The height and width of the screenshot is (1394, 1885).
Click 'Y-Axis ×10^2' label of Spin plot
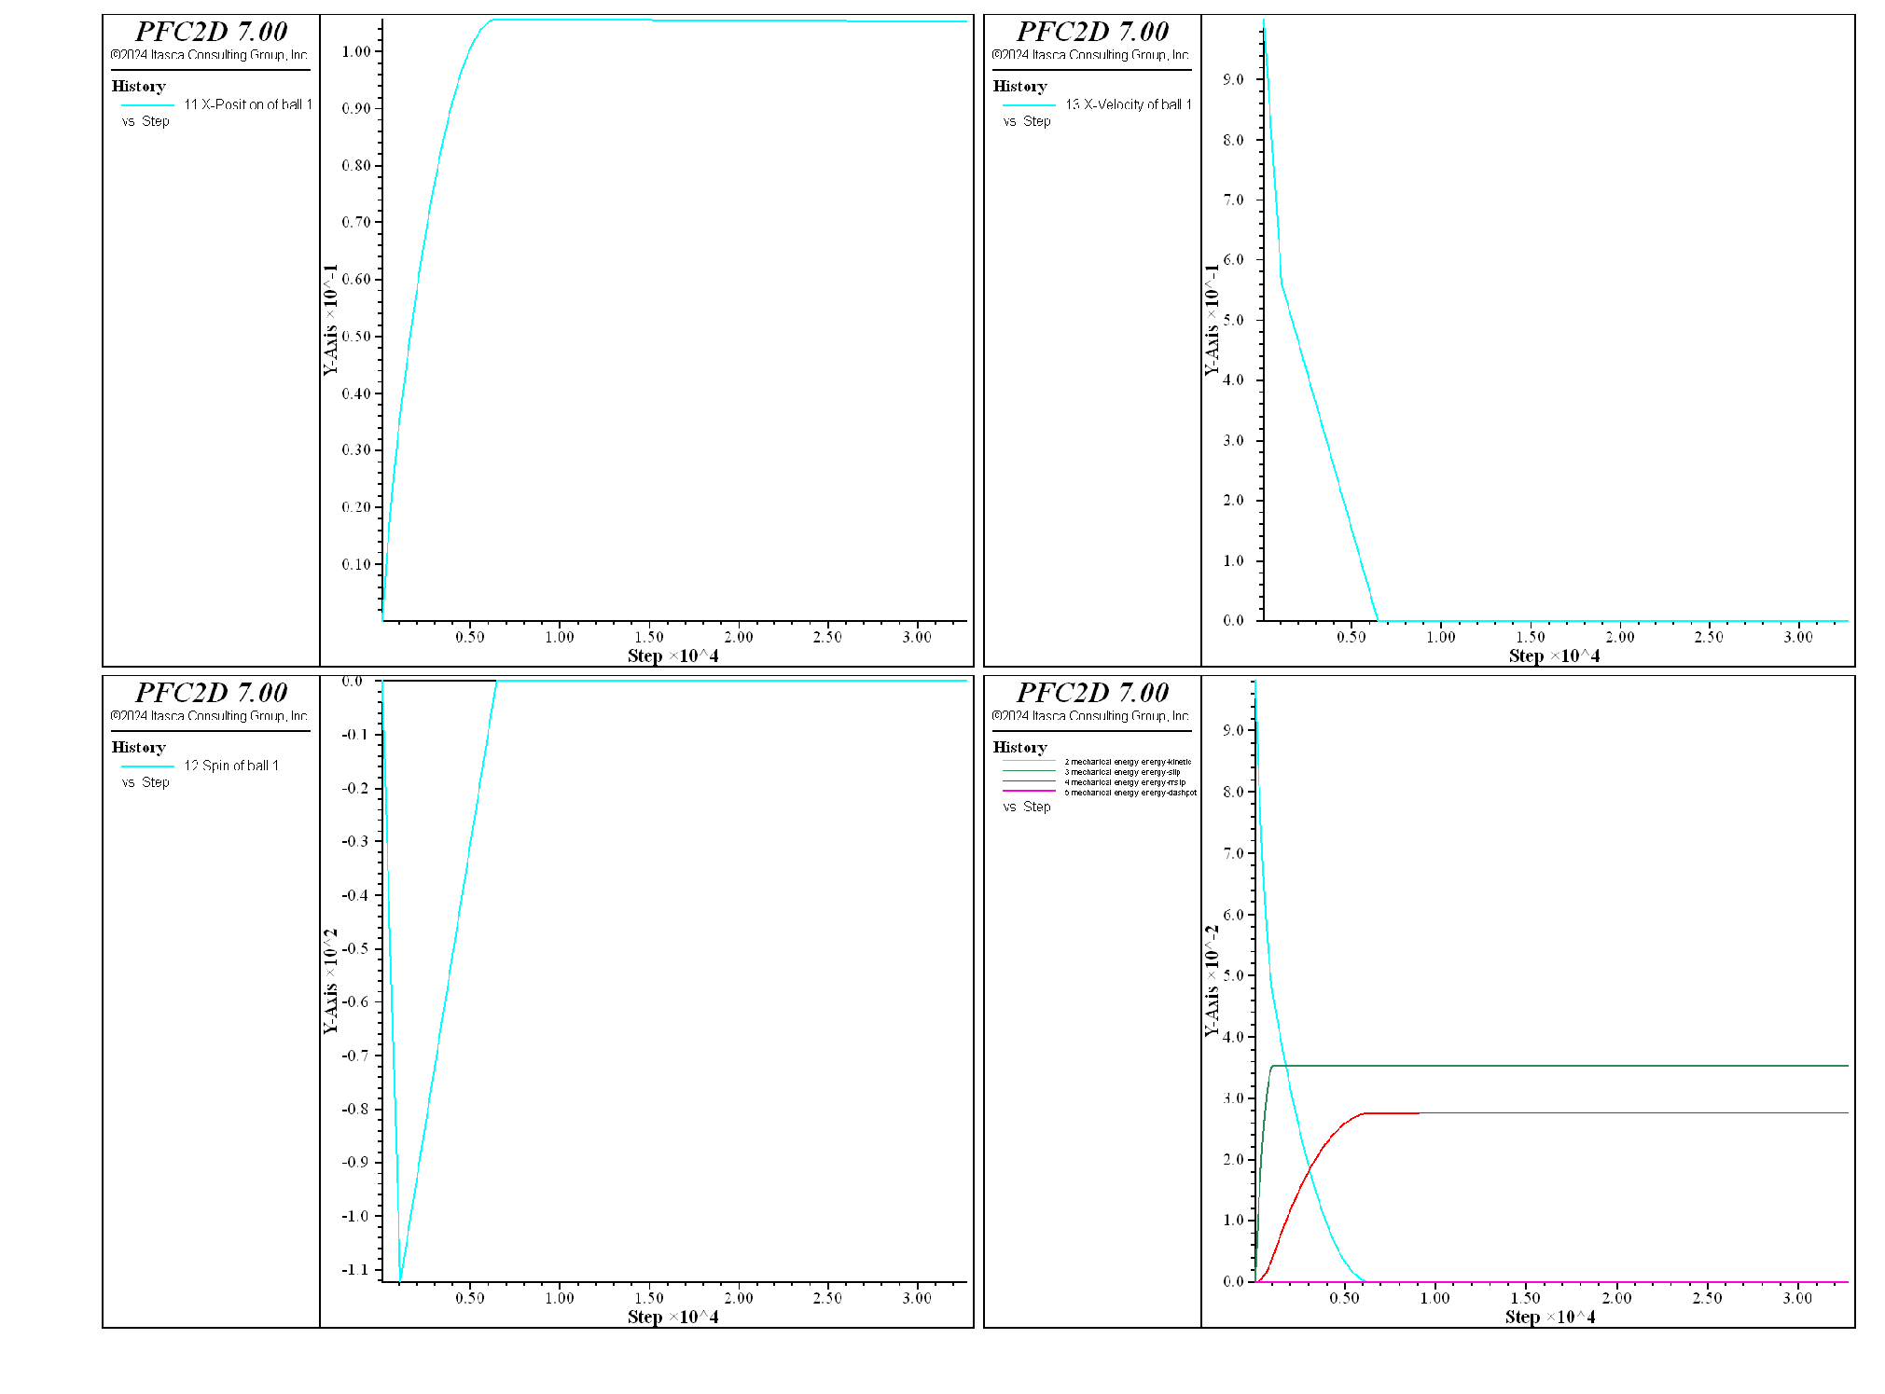tap(330, 981)
